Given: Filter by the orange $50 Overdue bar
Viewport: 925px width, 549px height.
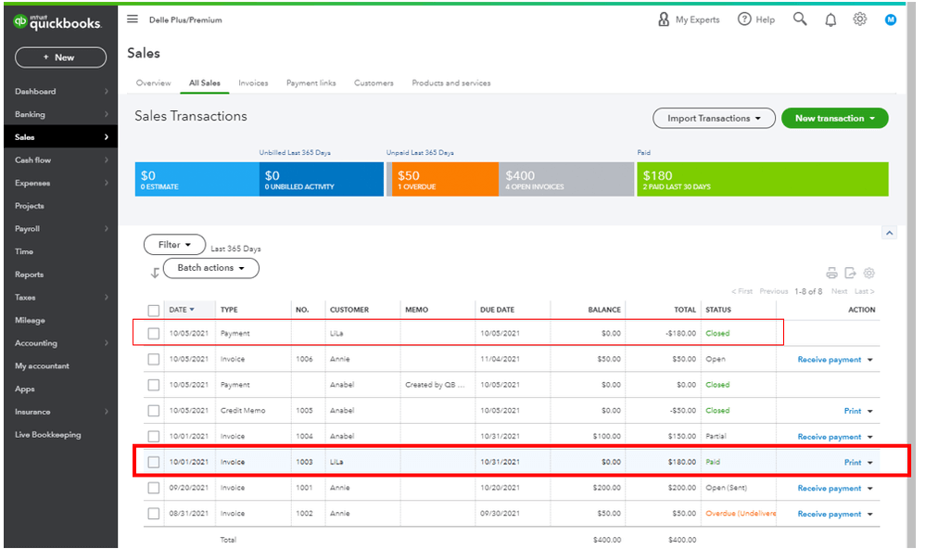Looking at the screenshot, I should [x=445, y=180].
